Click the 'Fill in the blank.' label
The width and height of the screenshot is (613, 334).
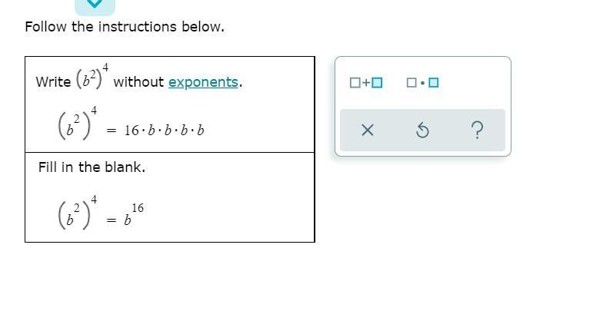(92, 167)
